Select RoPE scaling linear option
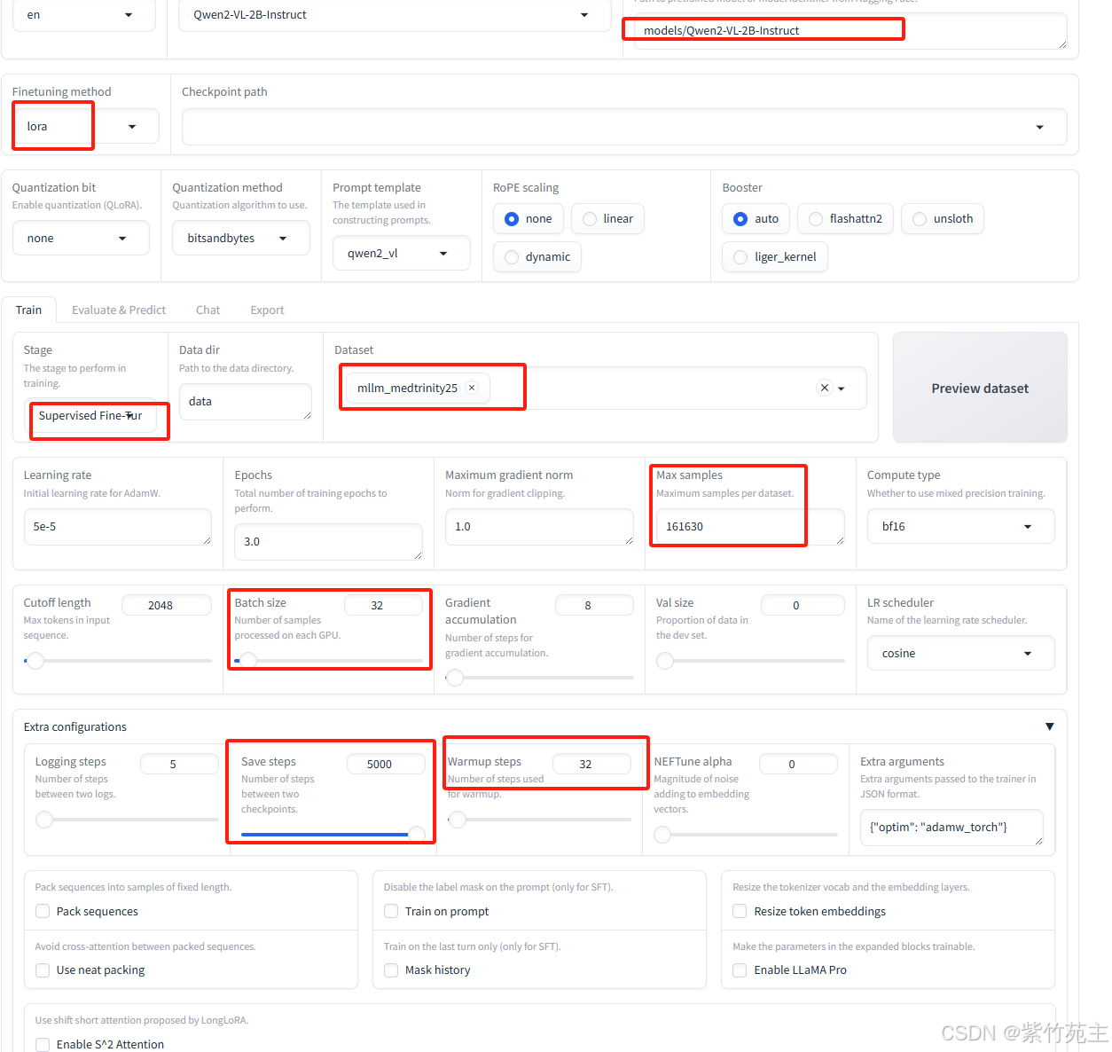Image resolution: width=1112 pixels, height=1052 pixels. [x=607, y=219]
